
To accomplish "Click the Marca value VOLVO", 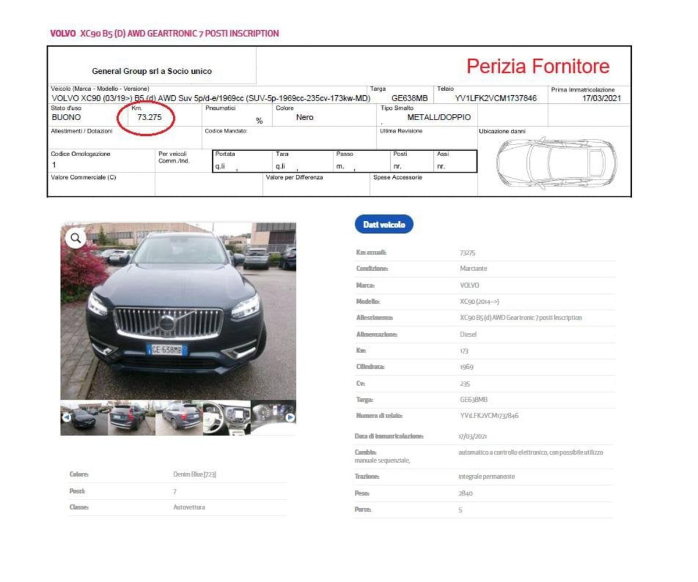I will (469, 286).
